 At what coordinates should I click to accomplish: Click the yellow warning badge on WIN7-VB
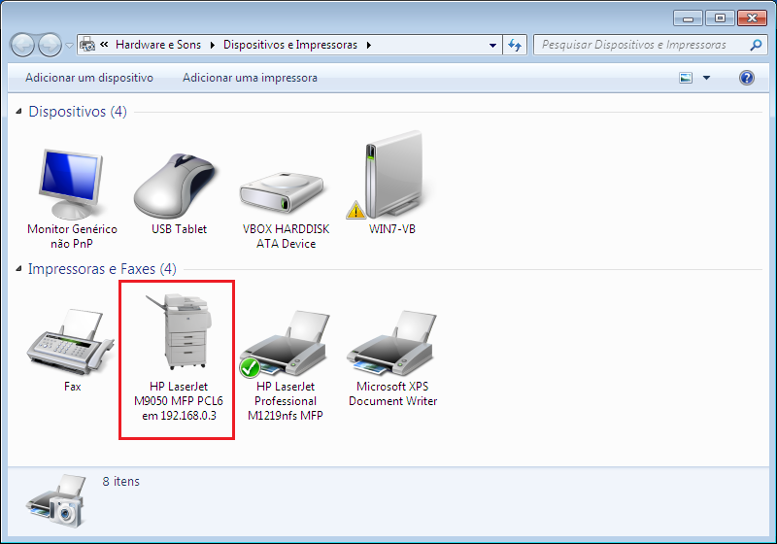[x=355, y=210]
